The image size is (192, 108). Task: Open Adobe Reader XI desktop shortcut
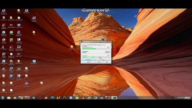(4, 26)
